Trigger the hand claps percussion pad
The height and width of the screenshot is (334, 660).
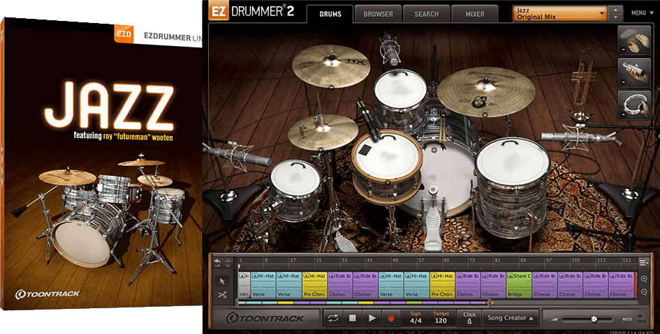click(x=635, y=40)
